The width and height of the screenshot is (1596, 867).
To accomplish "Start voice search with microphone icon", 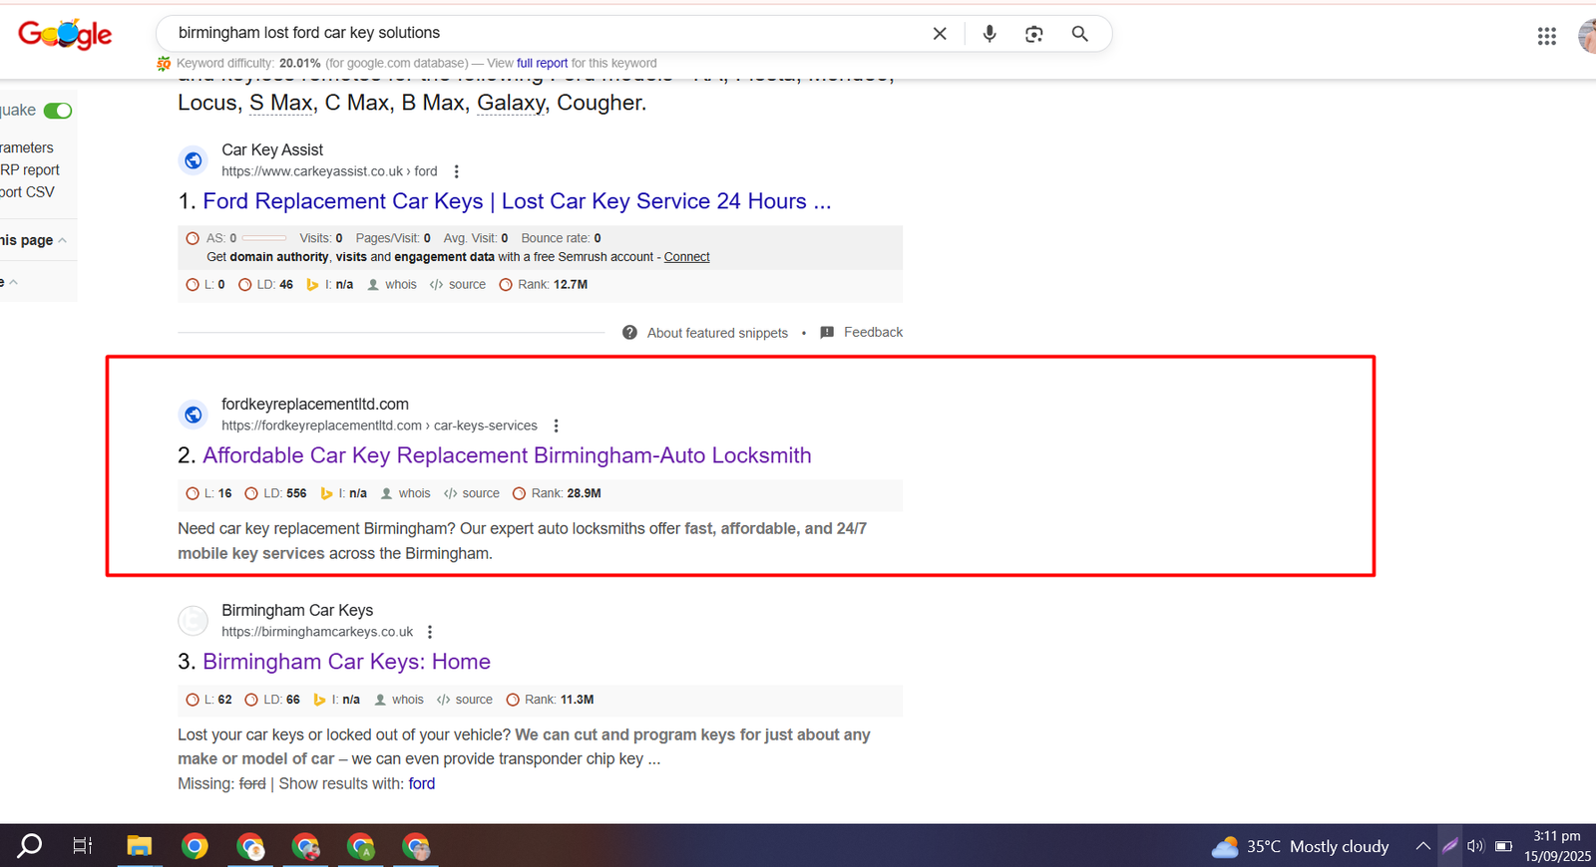I will pyautogui.click(x=989, y=34).
